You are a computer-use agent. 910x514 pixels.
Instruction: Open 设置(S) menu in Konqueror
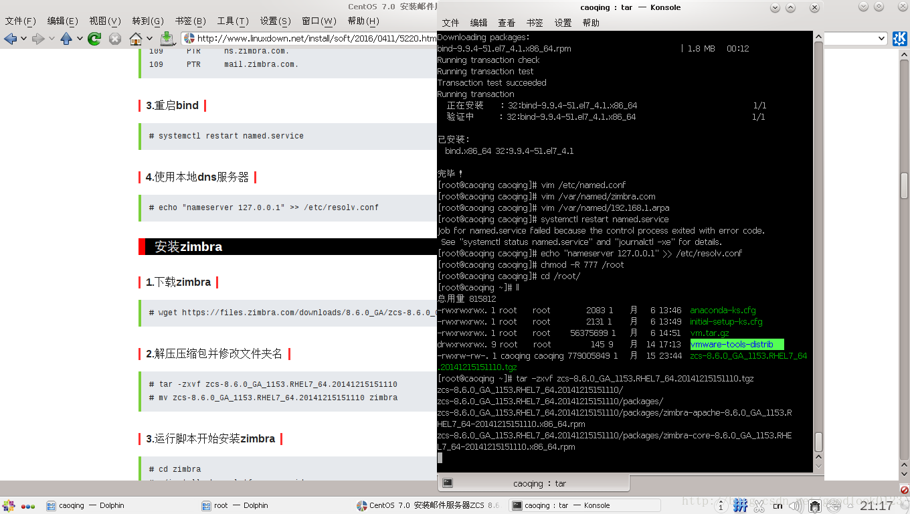(275, 21)
